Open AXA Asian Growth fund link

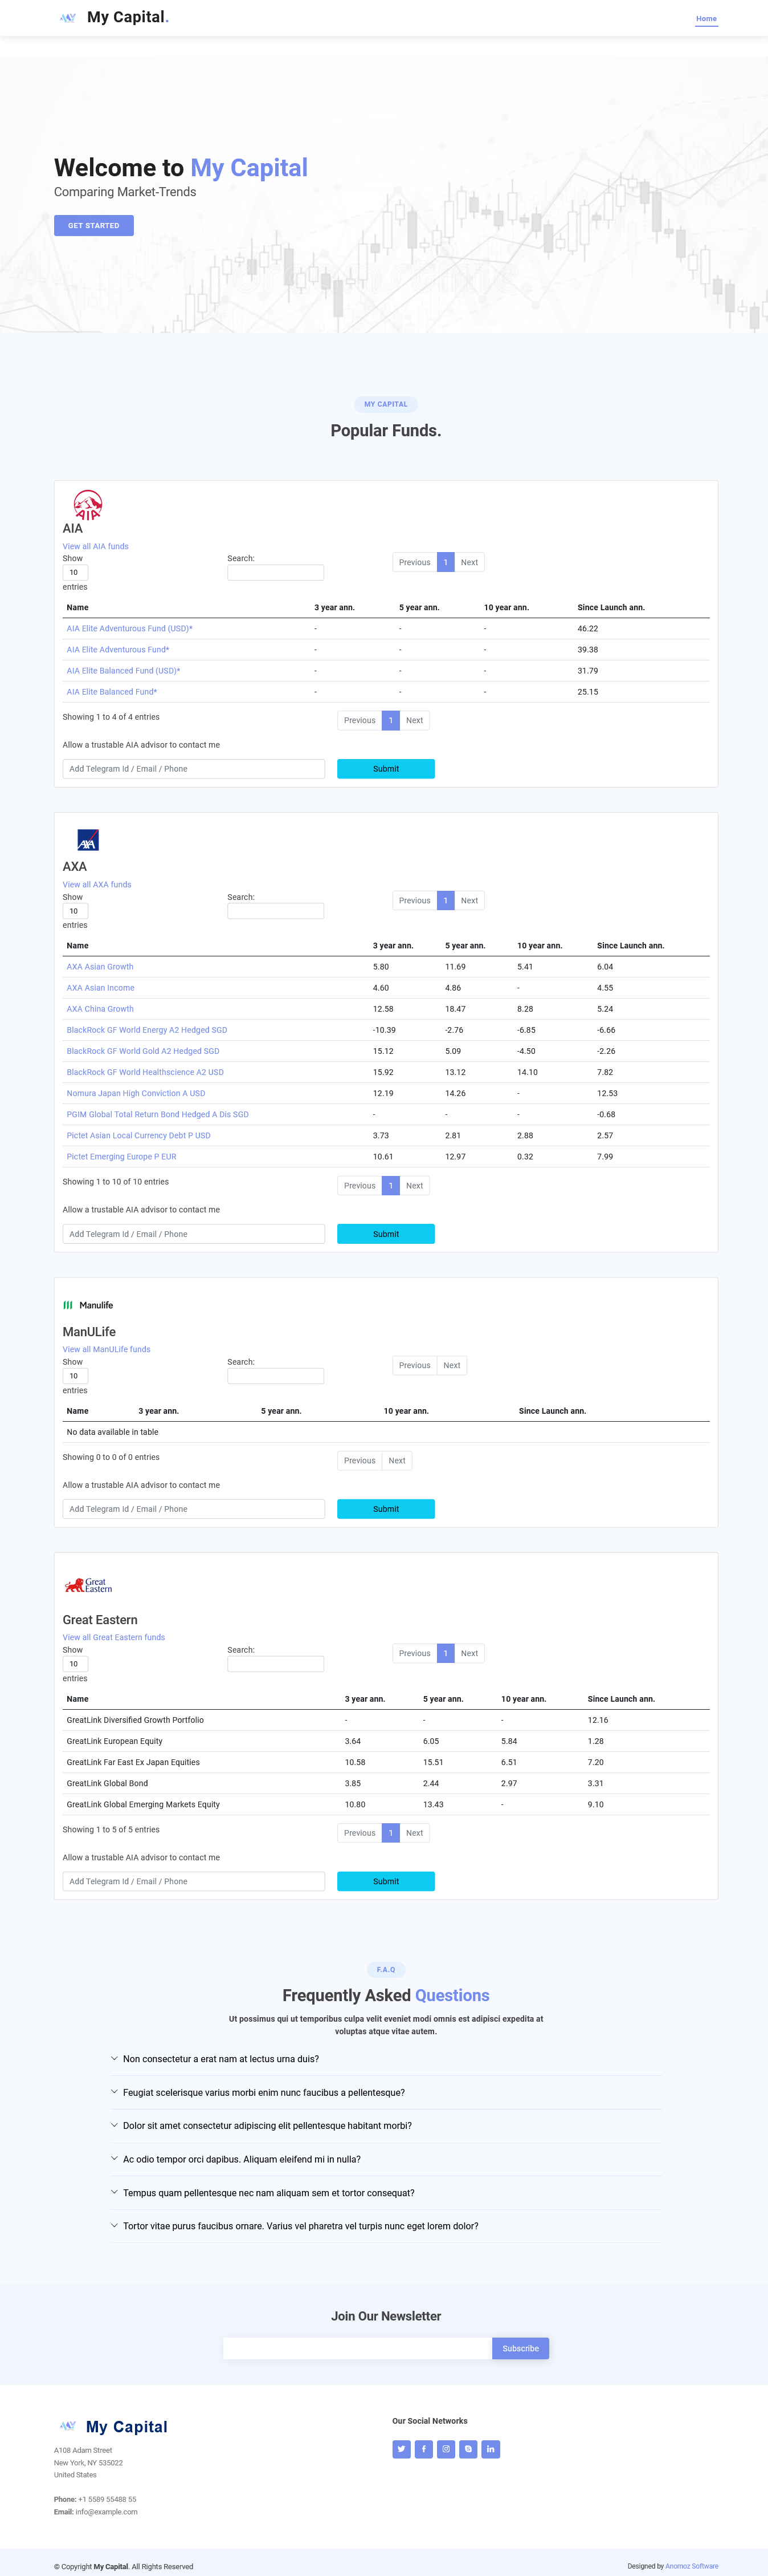[100, 966]
